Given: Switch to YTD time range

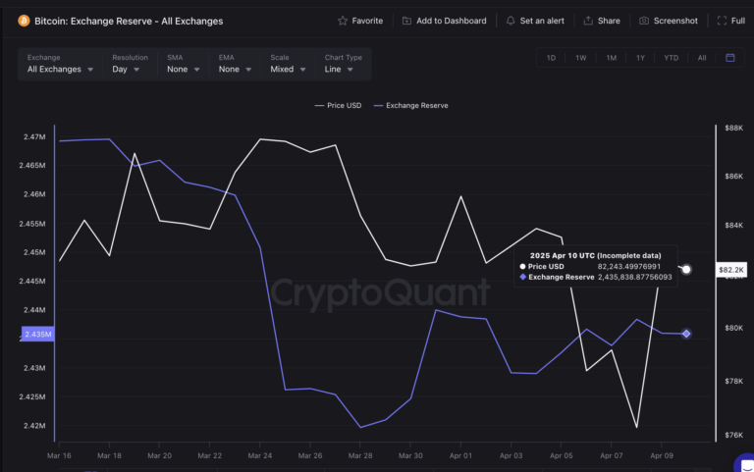Looking at the screenshot, I should click(671, 58).
